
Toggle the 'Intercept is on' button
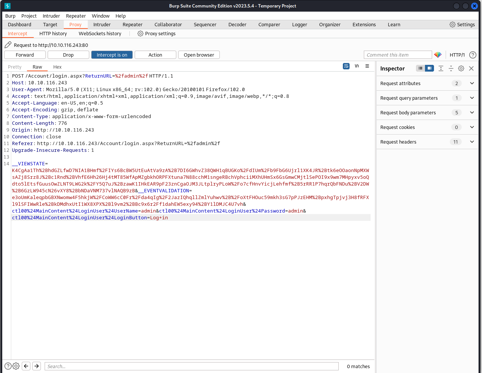coord(112,55)
